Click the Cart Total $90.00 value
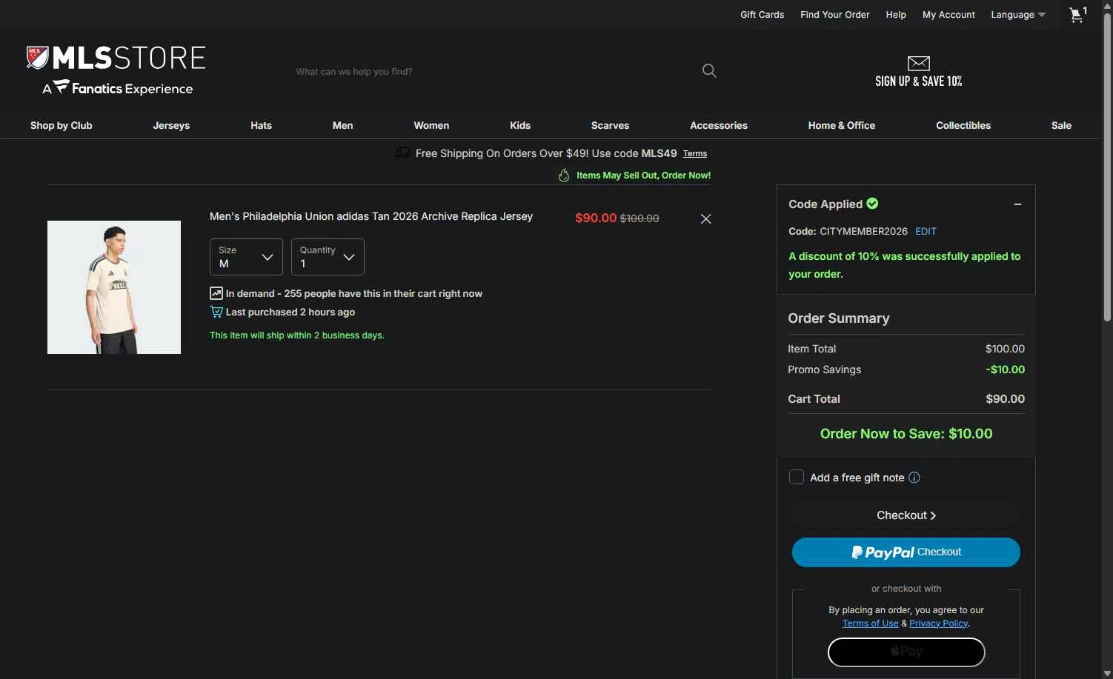1113x679 pixels. pos(1006,399)
